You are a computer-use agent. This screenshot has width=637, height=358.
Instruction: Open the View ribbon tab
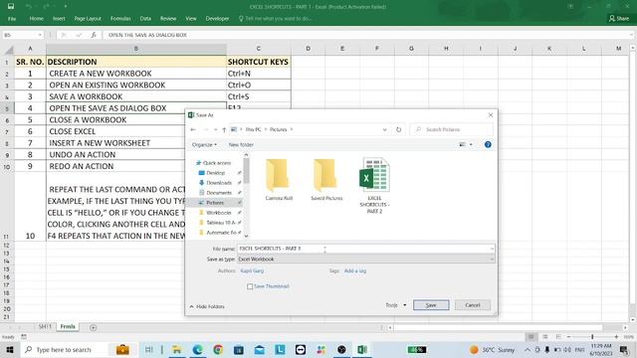tap(191, 19)
